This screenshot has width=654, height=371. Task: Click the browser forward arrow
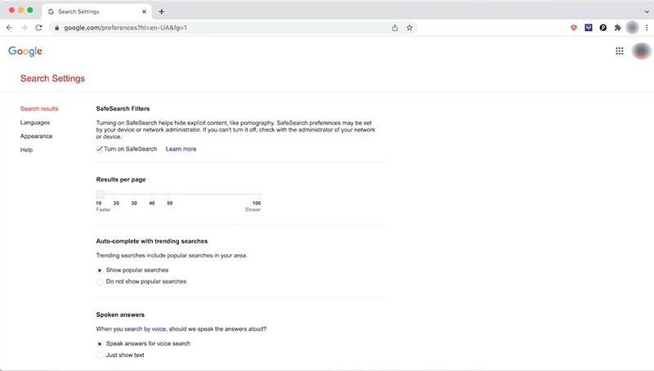click(x=25, y=28)
